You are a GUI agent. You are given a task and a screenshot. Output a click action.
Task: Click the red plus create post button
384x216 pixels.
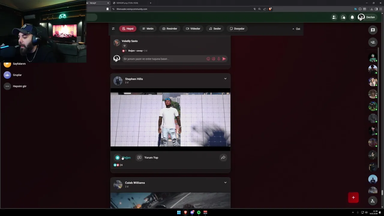(x=353, y=197)
